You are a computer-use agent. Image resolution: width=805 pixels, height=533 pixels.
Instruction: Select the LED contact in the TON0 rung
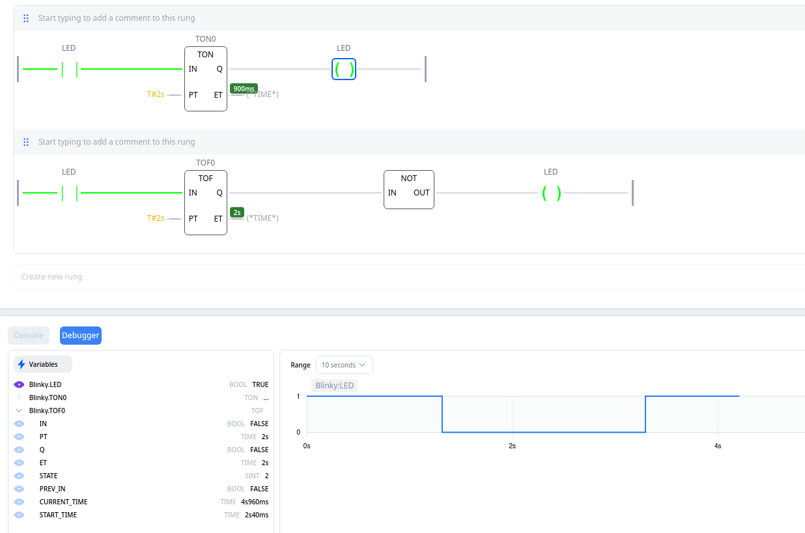tap(70, 69)
